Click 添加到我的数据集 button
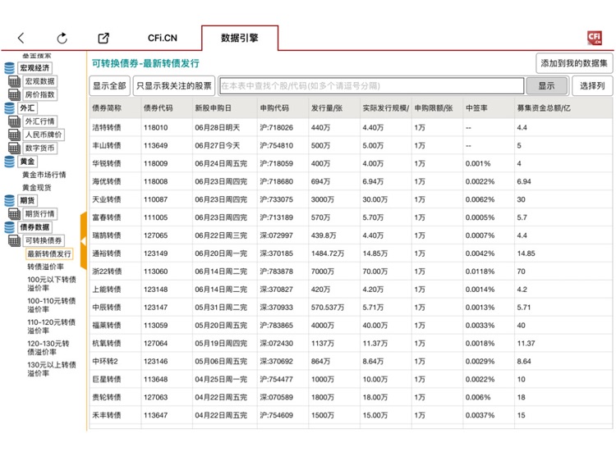Viewport: 616px width, 461px height. point(574,63)
